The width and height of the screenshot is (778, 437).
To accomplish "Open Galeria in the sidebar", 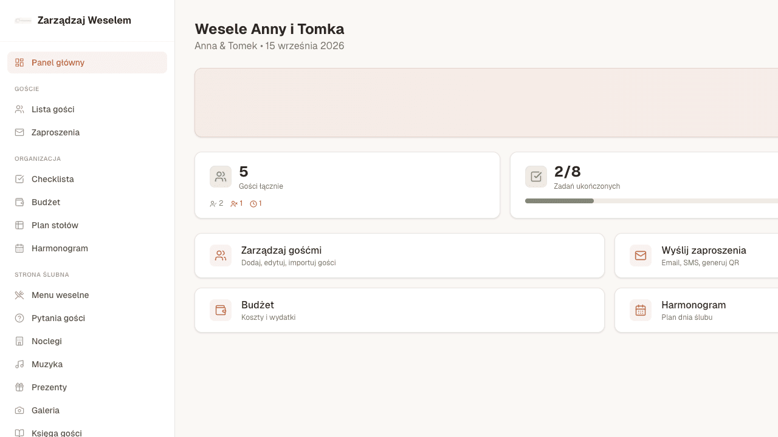I will (x=46, y=410).
